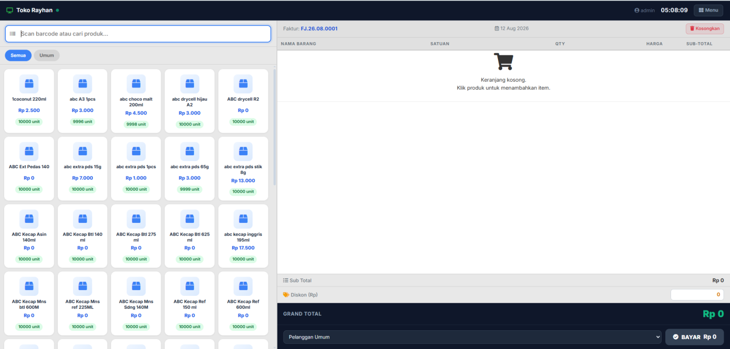Focus the scan barcode search field
This screenshot has width=730, height=349.
pyautogui.click(x=138, y=34)
